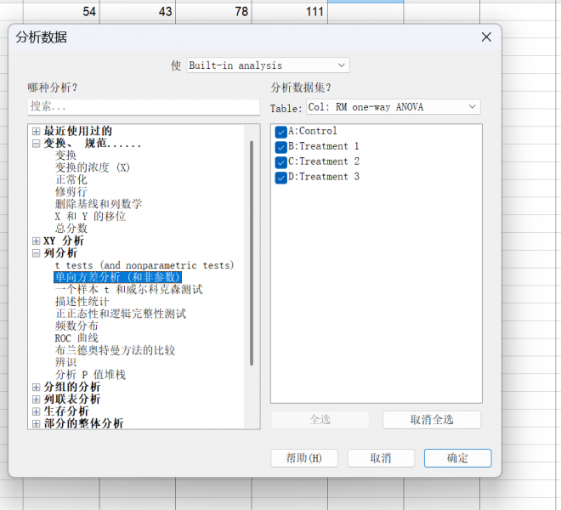Confirm with the 确定 button
Viewport: 561px width, 510px height.
[x=458, y=458]
